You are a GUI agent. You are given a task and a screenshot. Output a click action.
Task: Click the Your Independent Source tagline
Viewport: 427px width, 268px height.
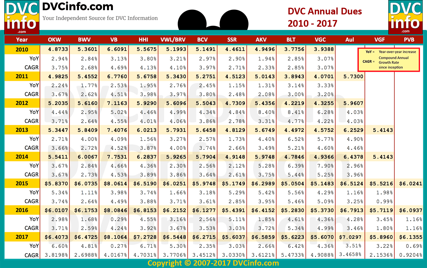100,18
